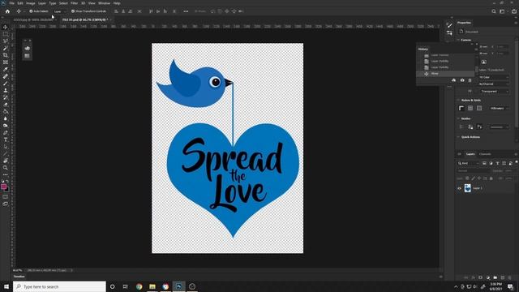Viewport: 519px width, 292px height.
Task: Switch to the Channels tab
Action: click(x=485, y=154)
